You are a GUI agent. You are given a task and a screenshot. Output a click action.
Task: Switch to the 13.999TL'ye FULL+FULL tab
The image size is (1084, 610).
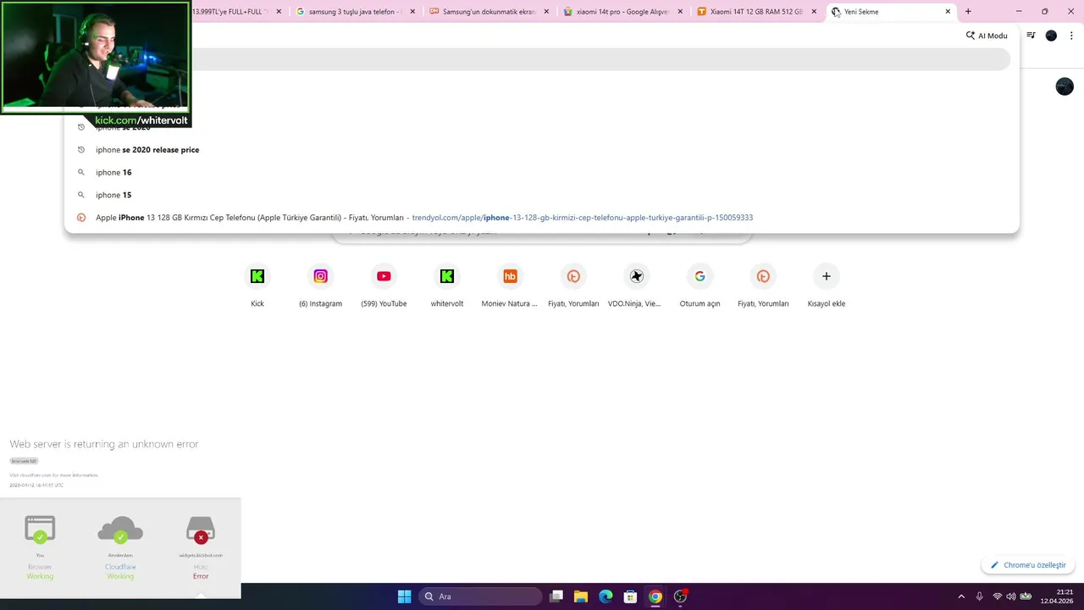click(230, 12)
